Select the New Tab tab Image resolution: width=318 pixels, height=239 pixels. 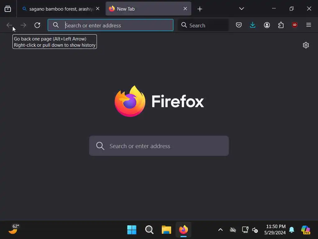(x=148, y=9)
